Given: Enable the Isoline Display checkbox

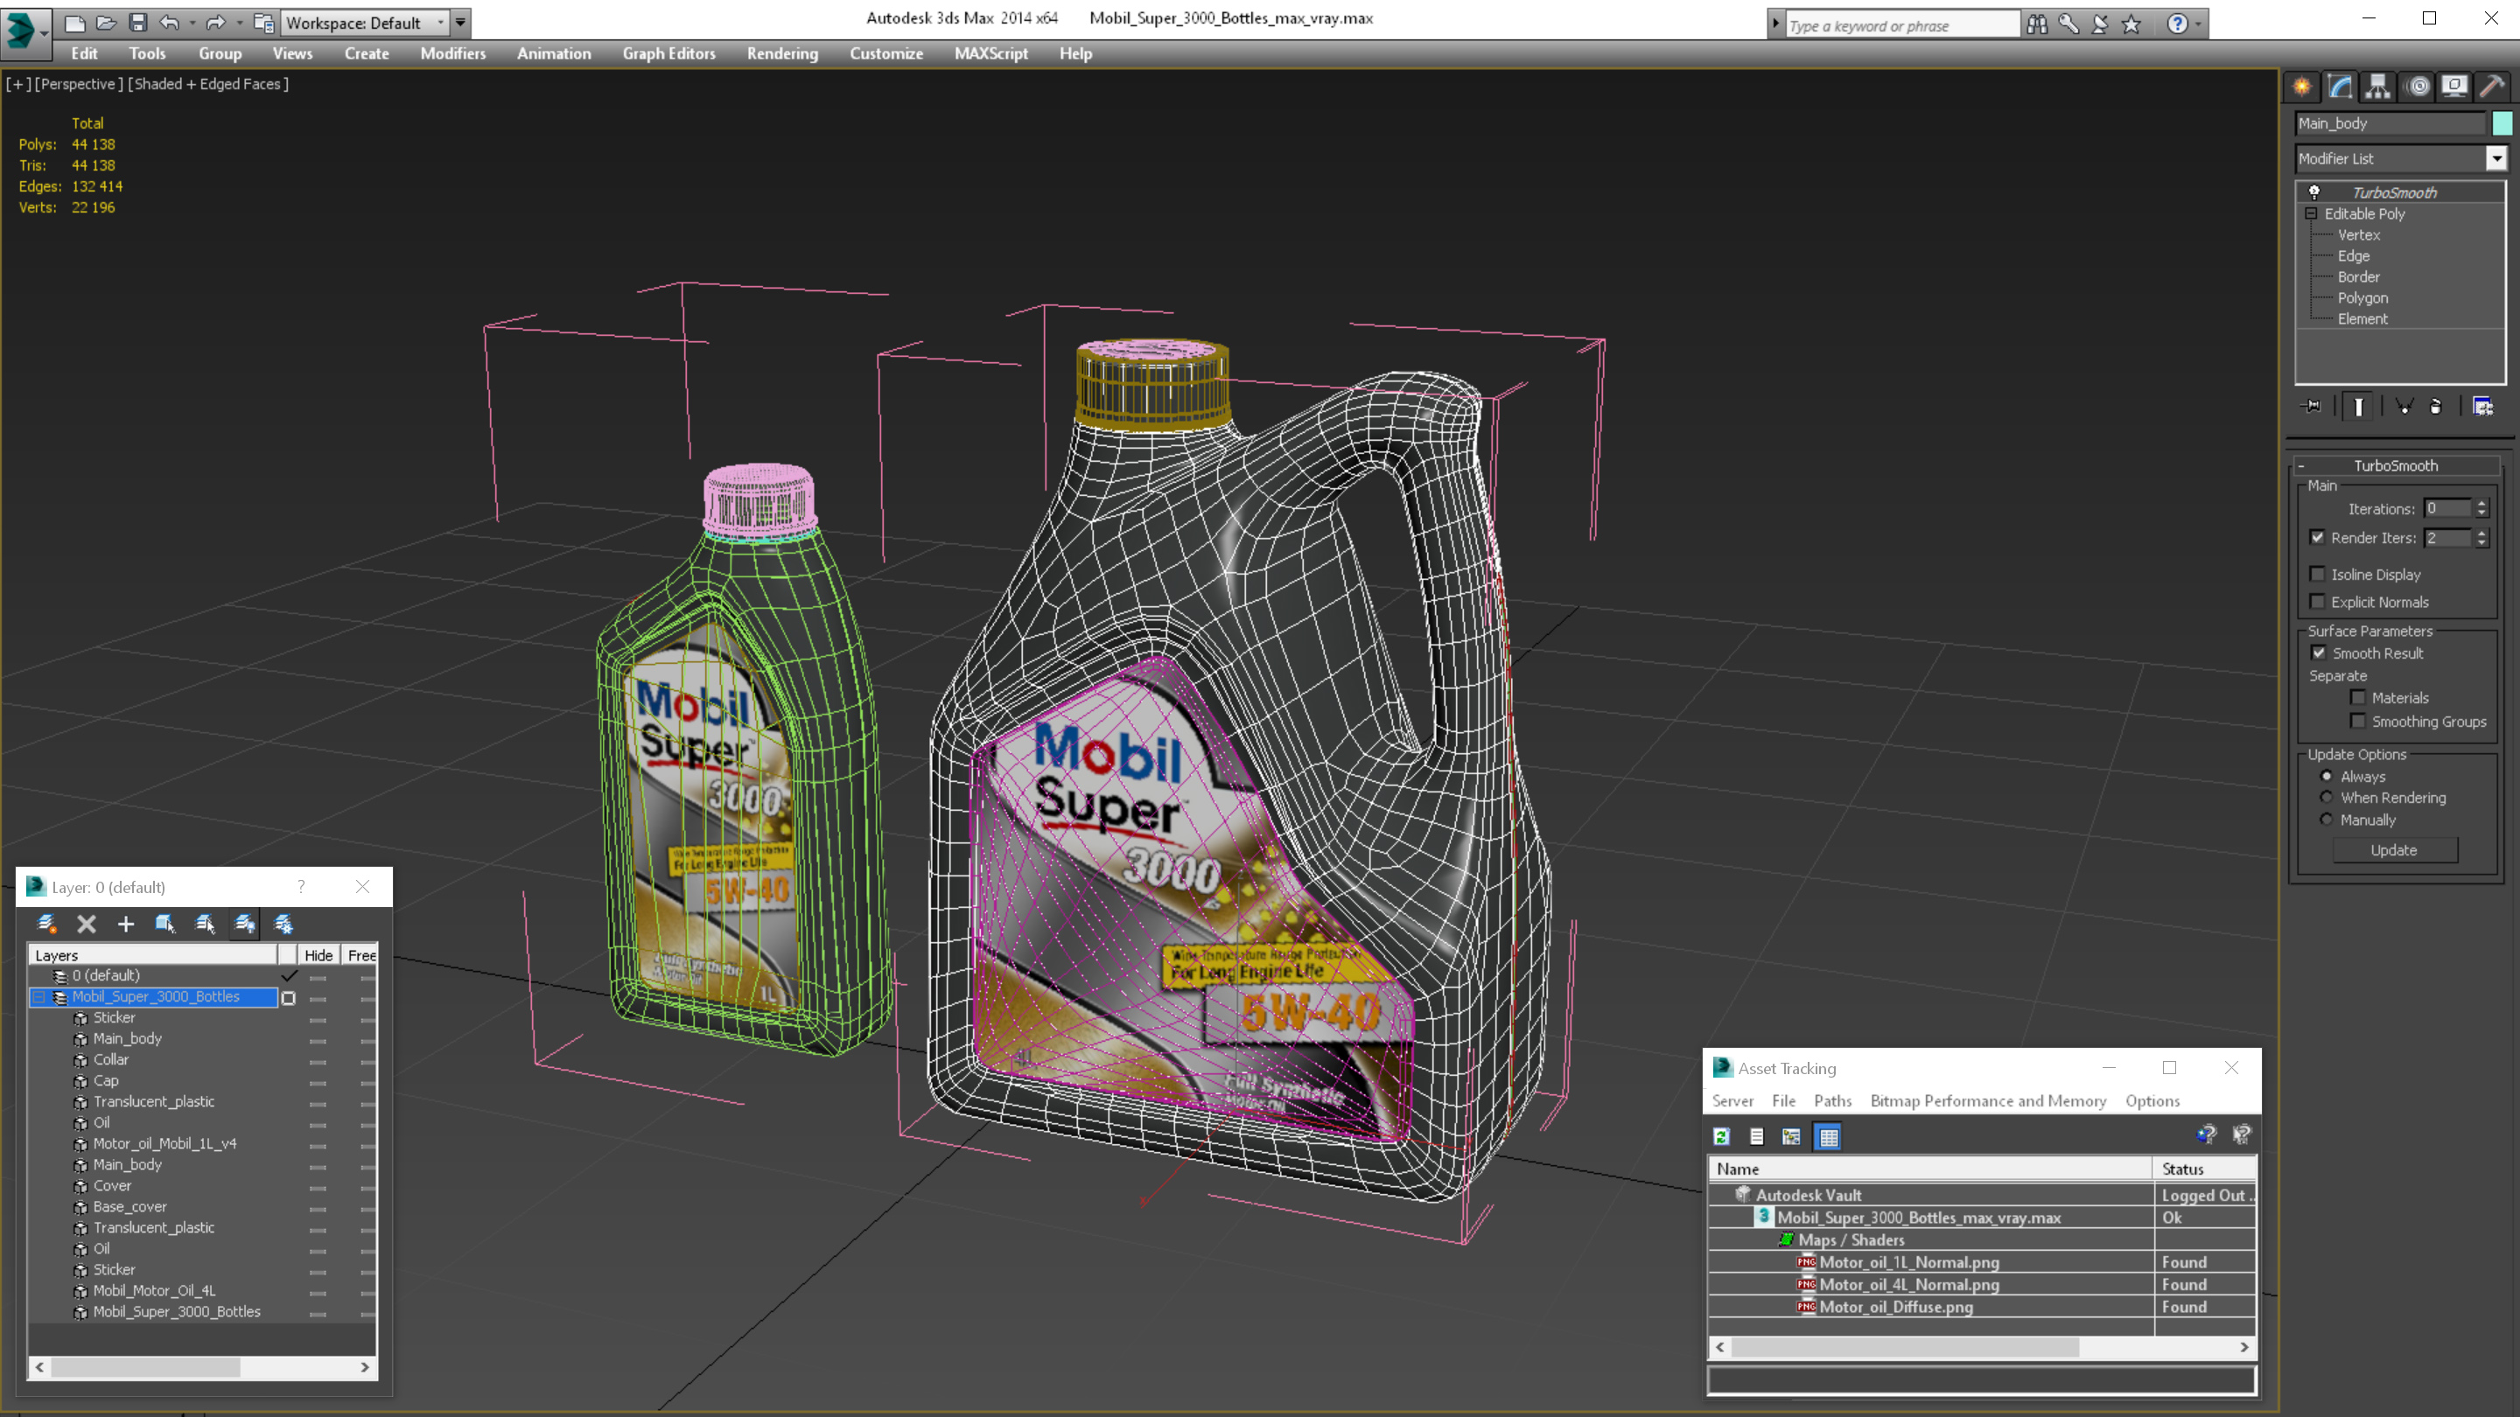Looking at the screenshot, I should tap(2318, 574).
